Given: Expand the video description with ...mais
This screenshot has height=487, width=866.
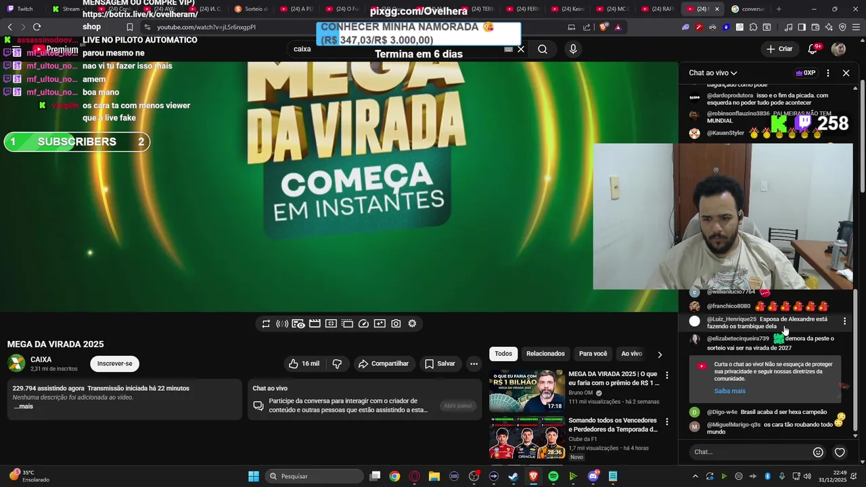Looking at the screenshot, I should coord(23,407).
